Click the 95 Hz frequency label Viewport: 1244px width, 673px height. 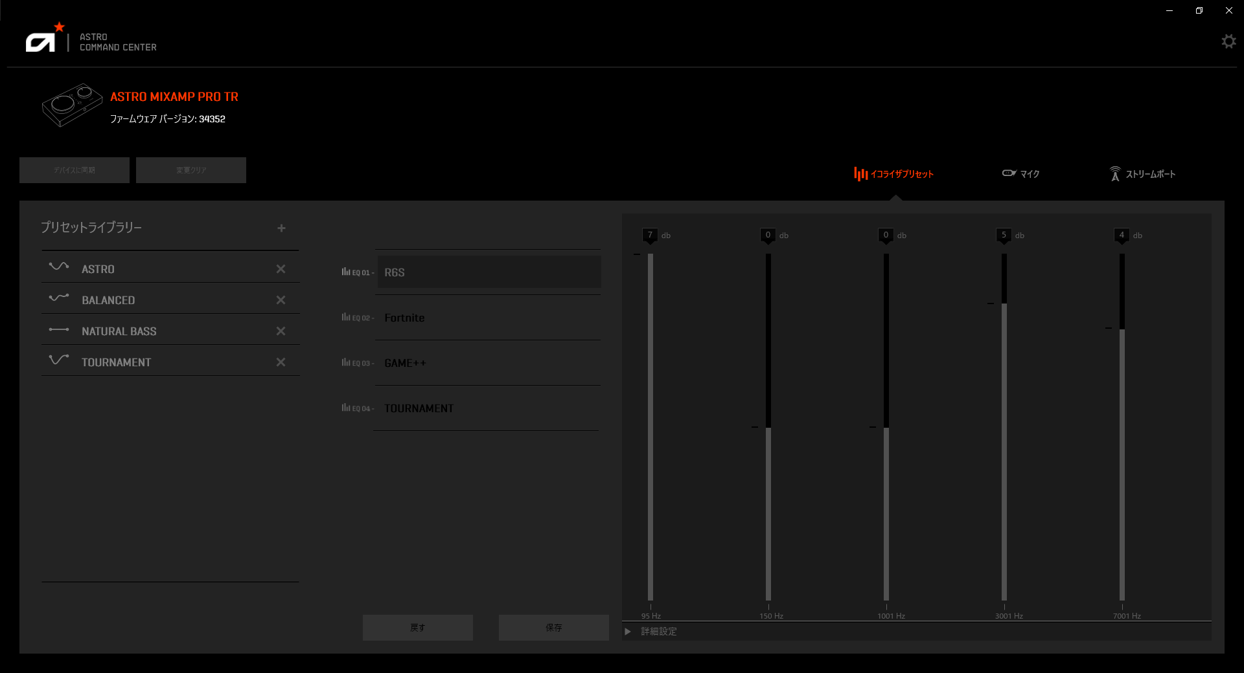tap(651, 616)
